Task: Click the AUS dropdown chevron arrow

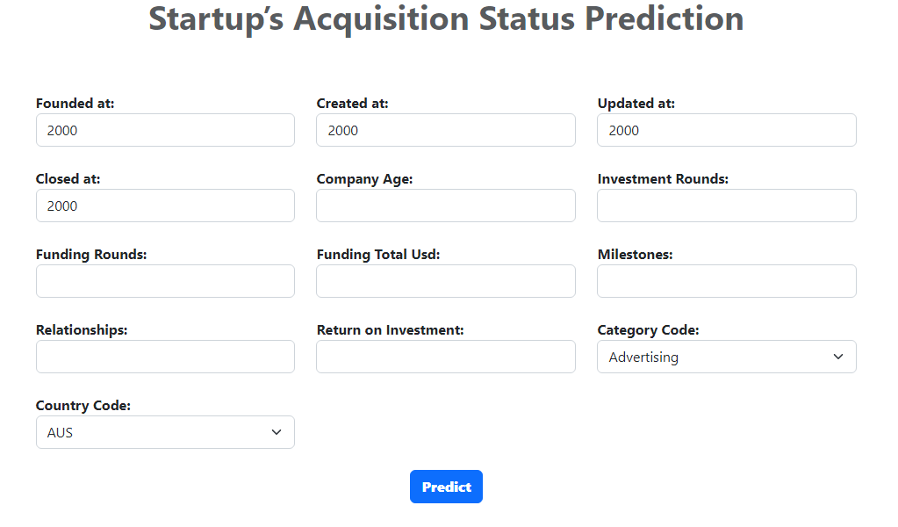Action: [277, 432]
